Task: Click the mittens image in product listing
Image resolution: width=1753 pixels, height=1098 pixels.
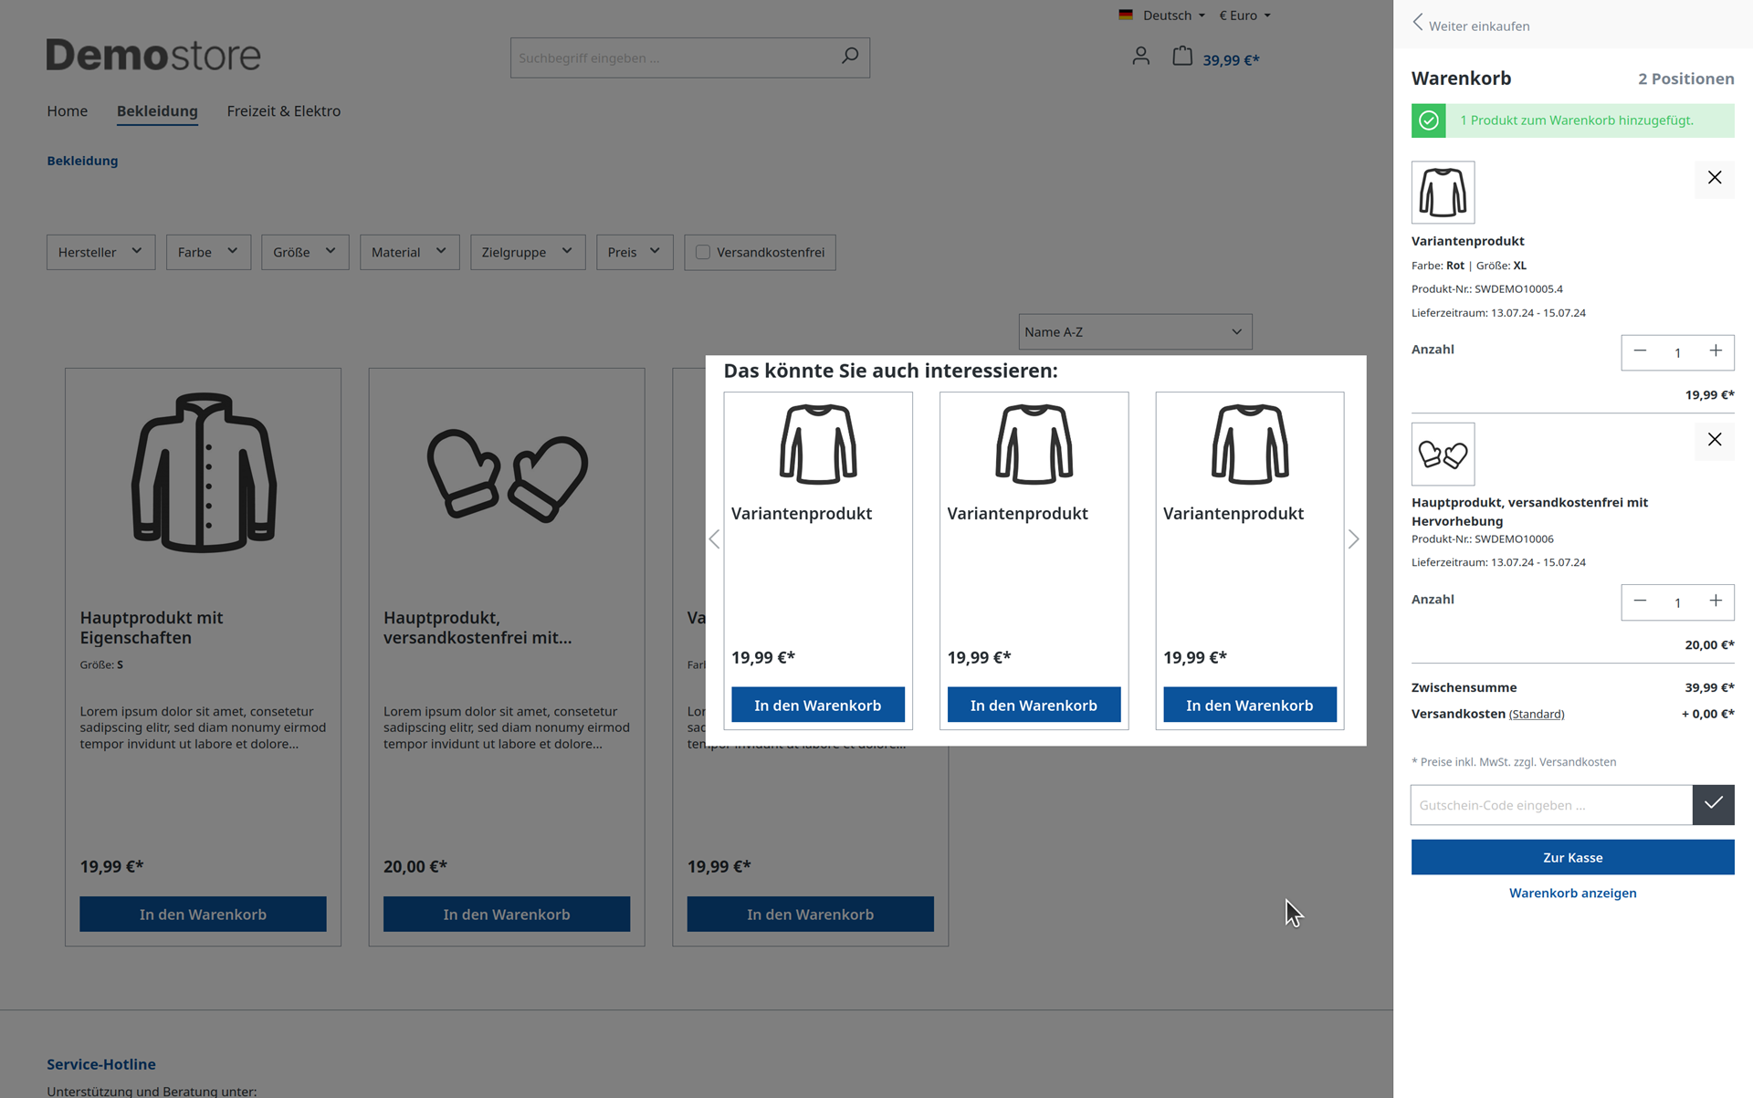Action: pyautogui.click(x=507, y=475)
